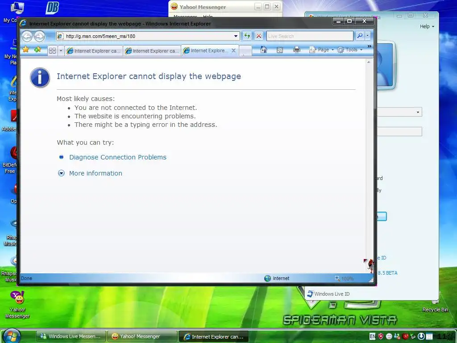Click the Yahoo! Messenger title bar smiley icon
This screenshot has height=343, width=457.
174,6
